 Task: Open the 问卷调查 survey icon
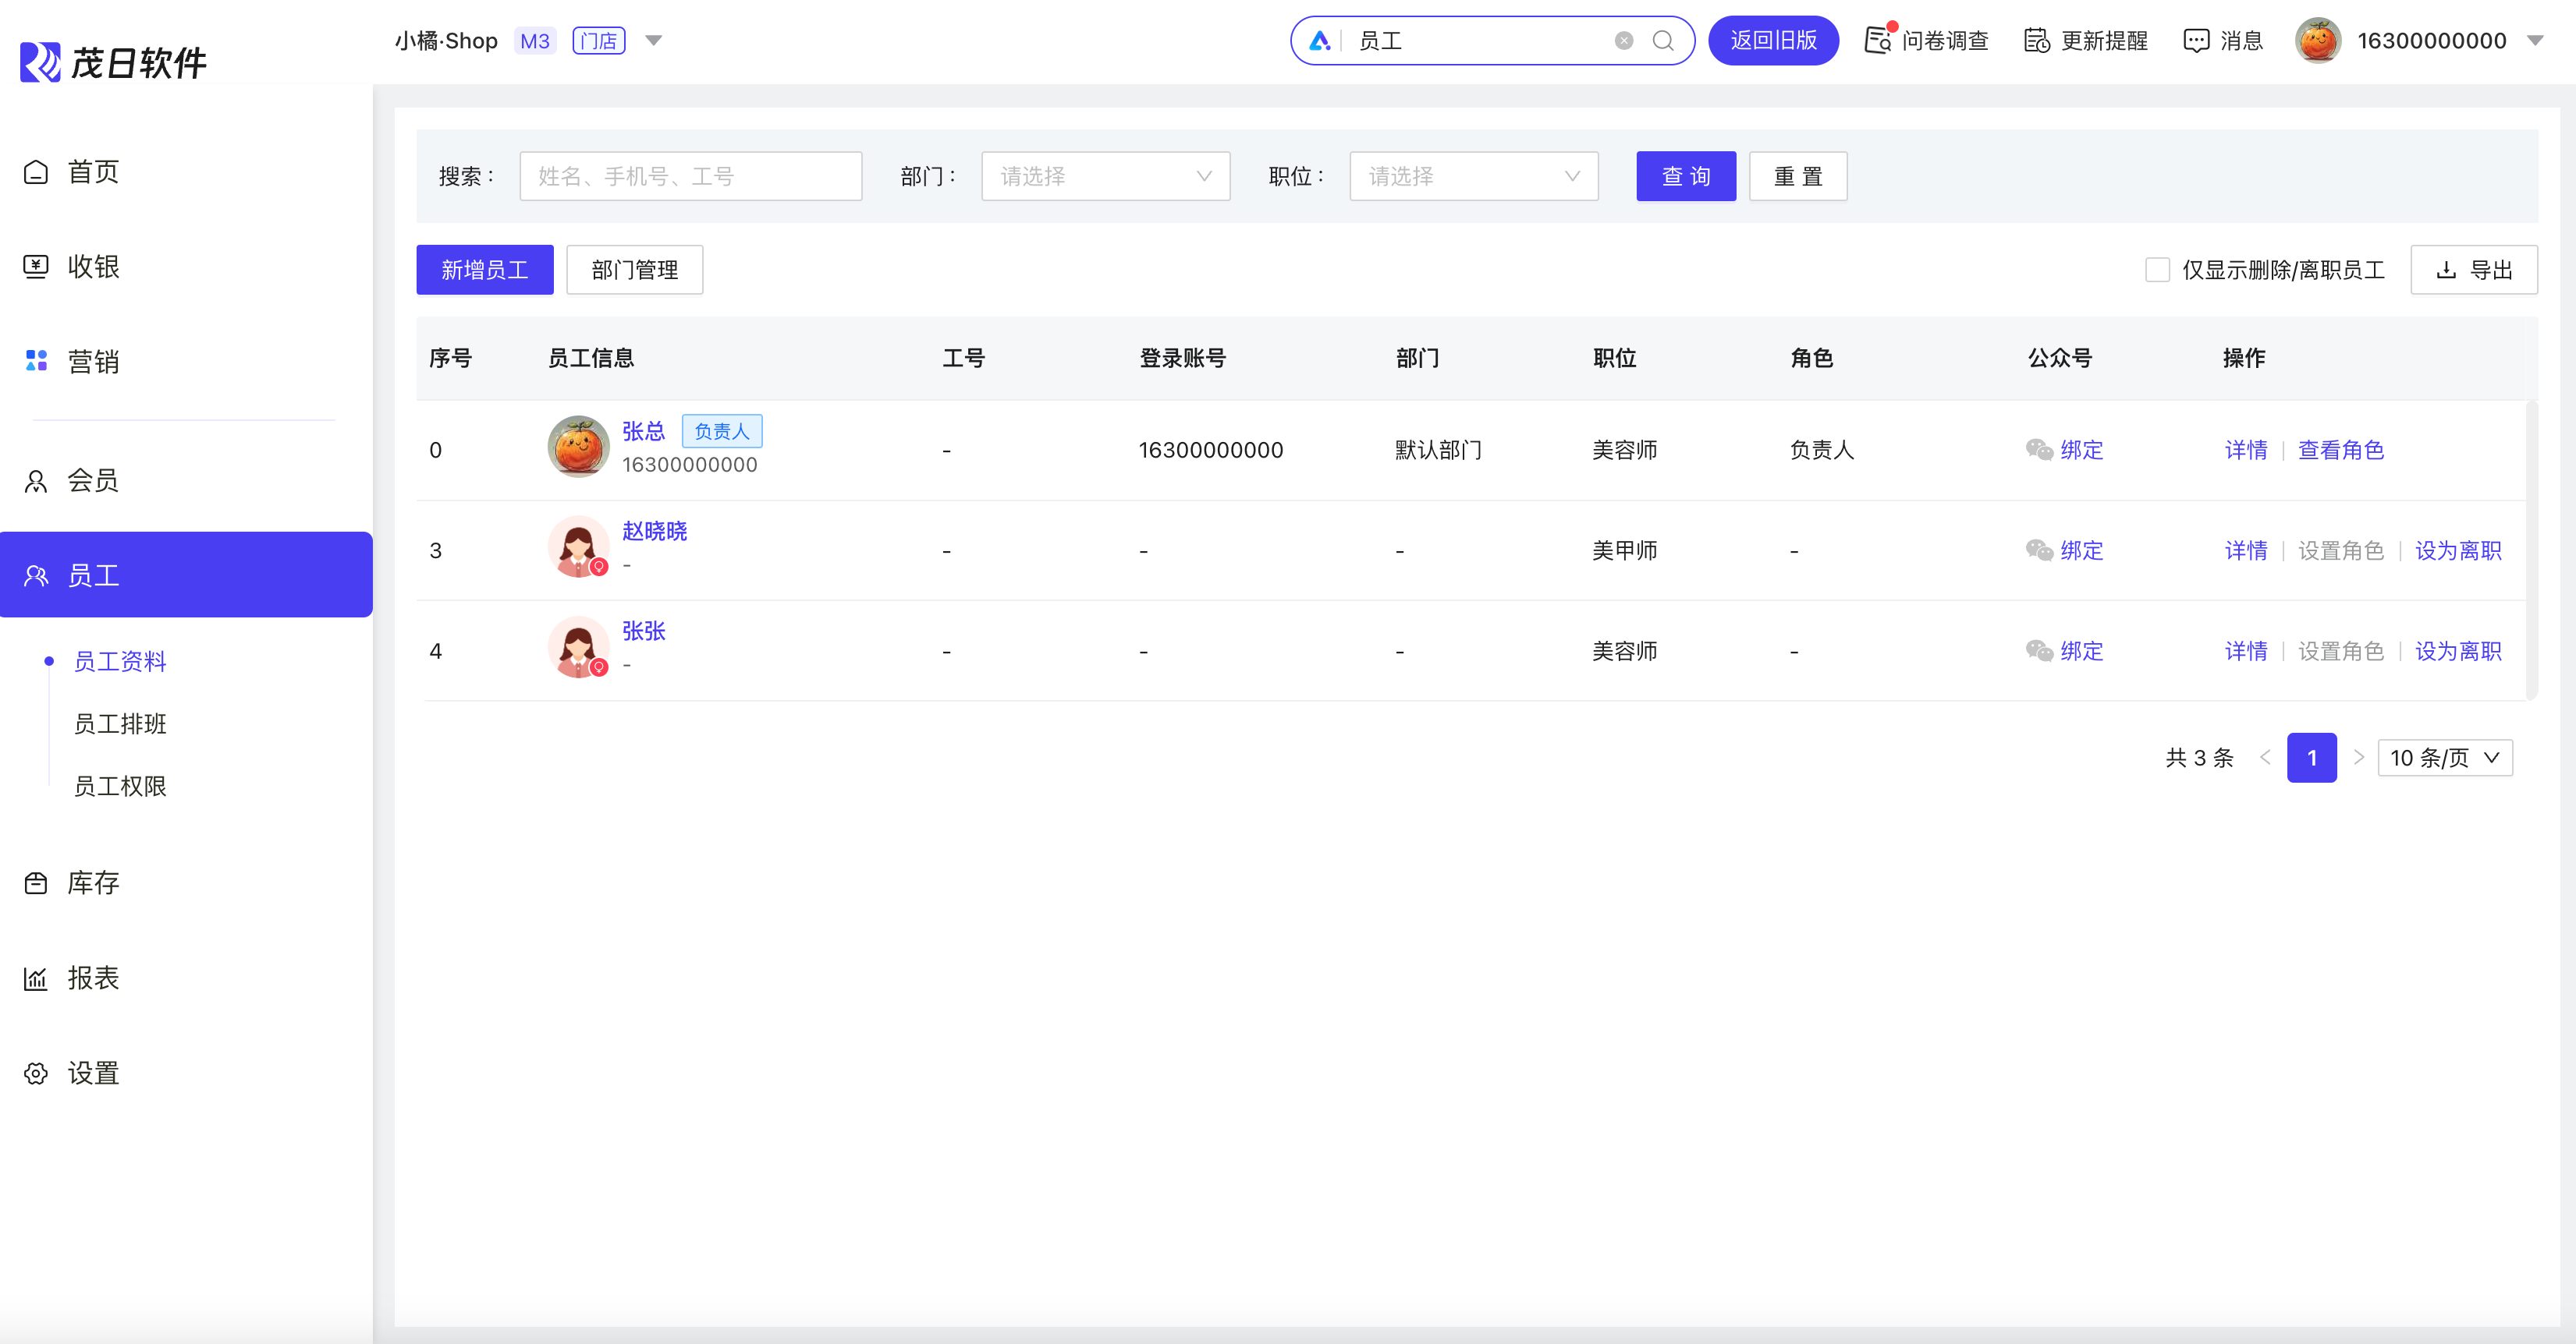coord(1878,41)
